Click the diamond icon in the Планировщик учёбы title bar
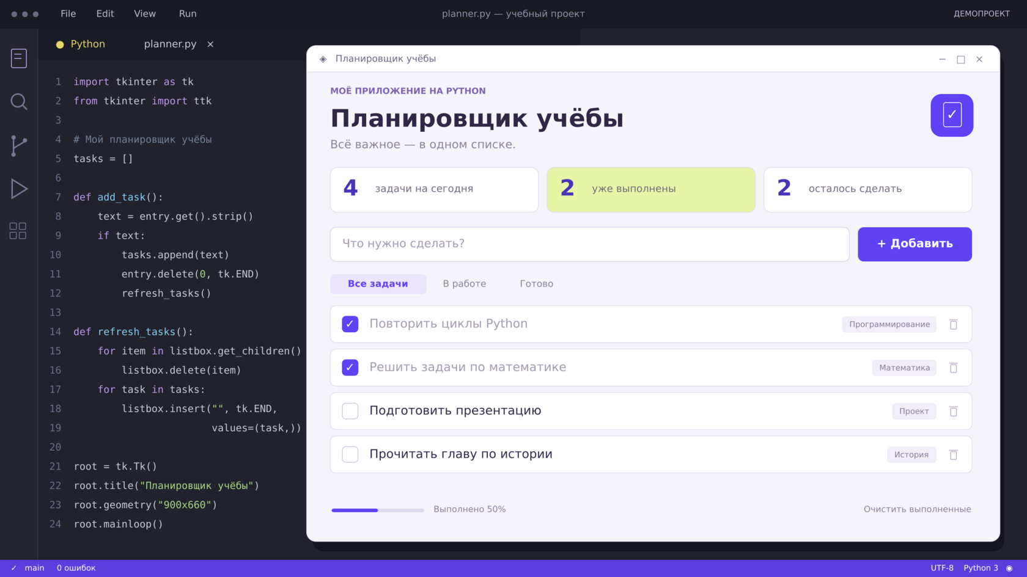Screen dimensions: 1027x577 click(323, 59)
